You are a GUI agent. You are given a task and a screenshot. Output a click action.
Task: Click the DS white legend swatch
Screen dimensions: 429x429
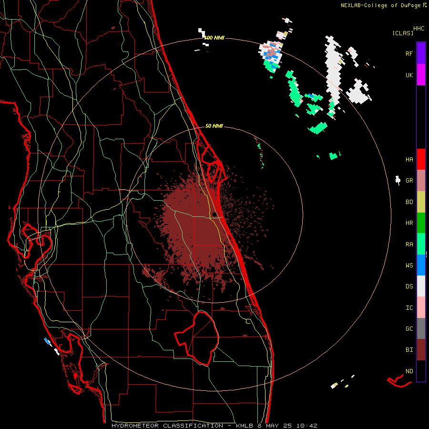tap(421, 286)
